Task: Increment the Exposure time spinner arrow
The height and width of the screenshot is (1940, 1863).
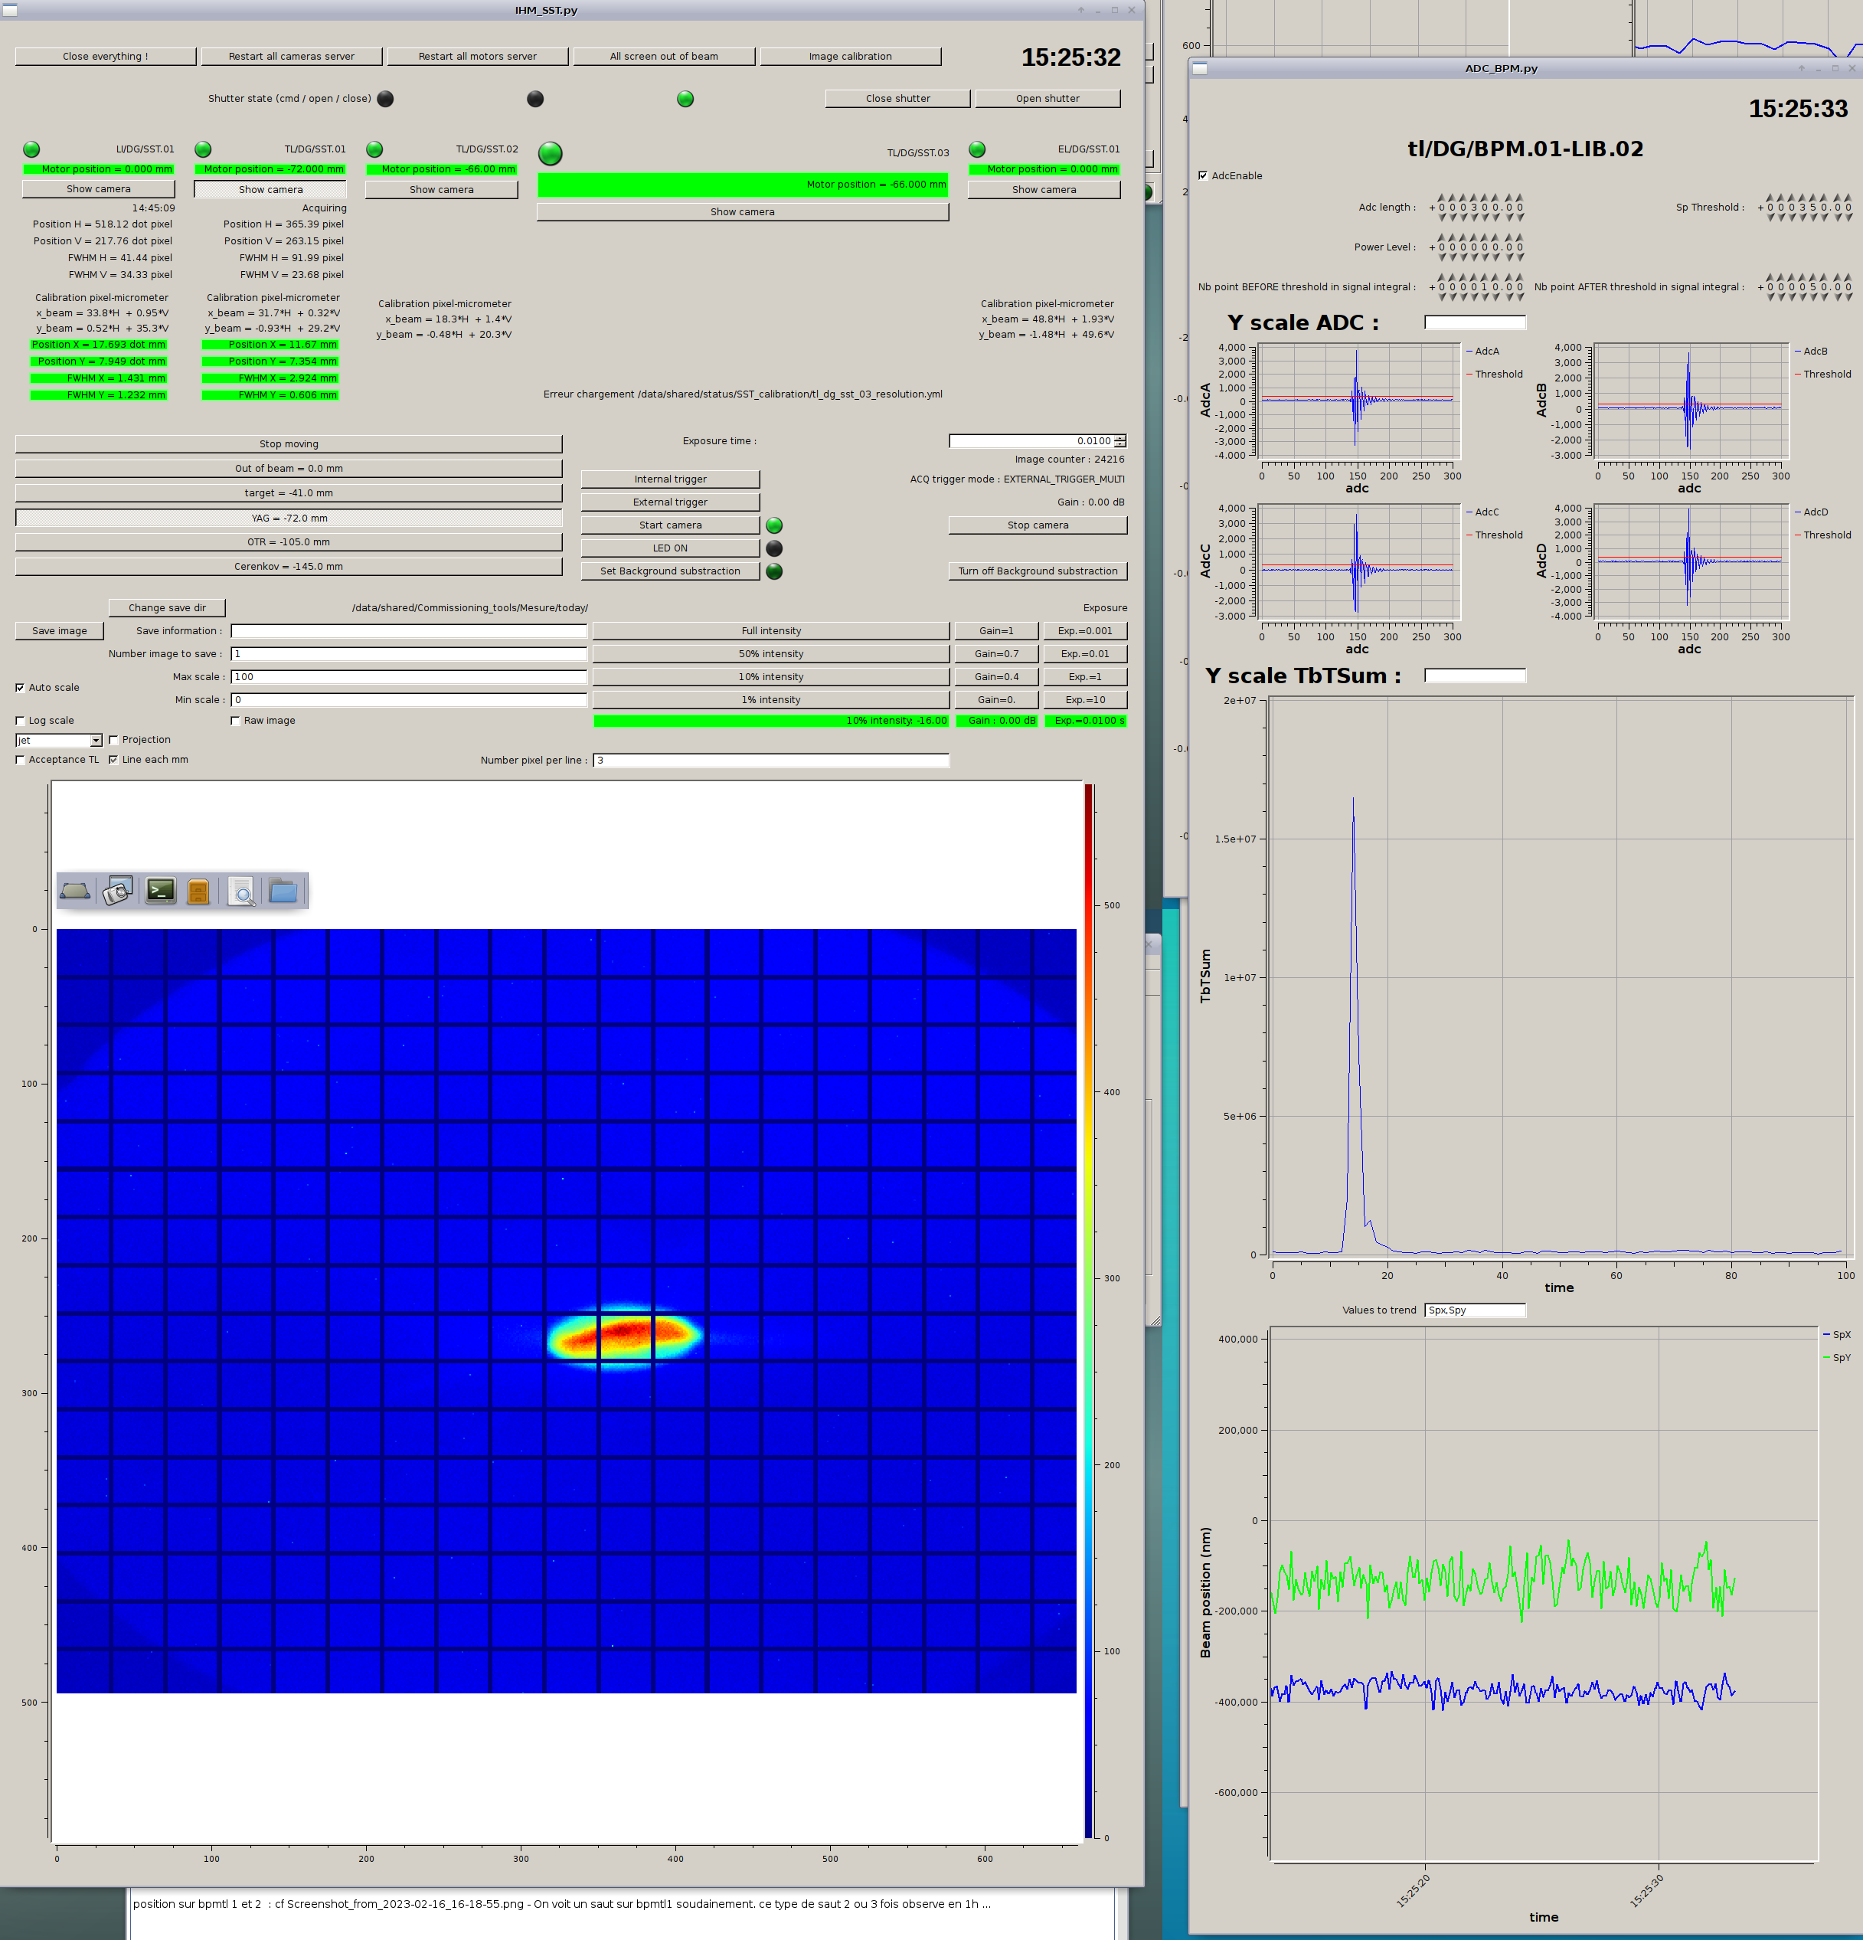Action: tap(1120, 437)
